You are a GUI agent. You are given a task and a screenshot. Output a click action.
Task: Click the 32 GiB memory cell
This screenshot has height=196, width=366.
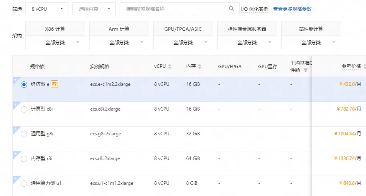[x=193, y=134]
